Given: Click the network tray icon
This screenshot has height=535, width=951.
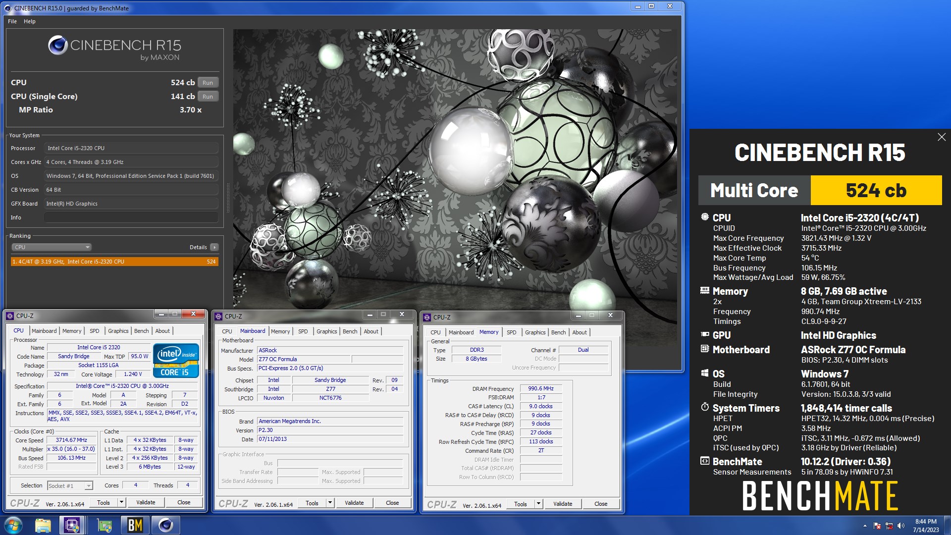Looking at the screenshot, I should [889, 526].
